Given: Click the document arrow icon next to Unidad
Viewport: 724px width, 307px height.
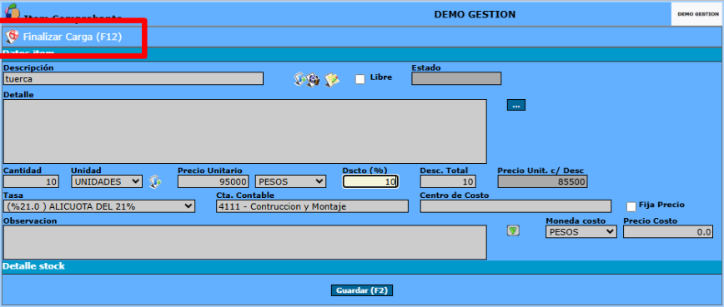Looking at the screenshot, I should pyautogui.click(x=155, y=182).
